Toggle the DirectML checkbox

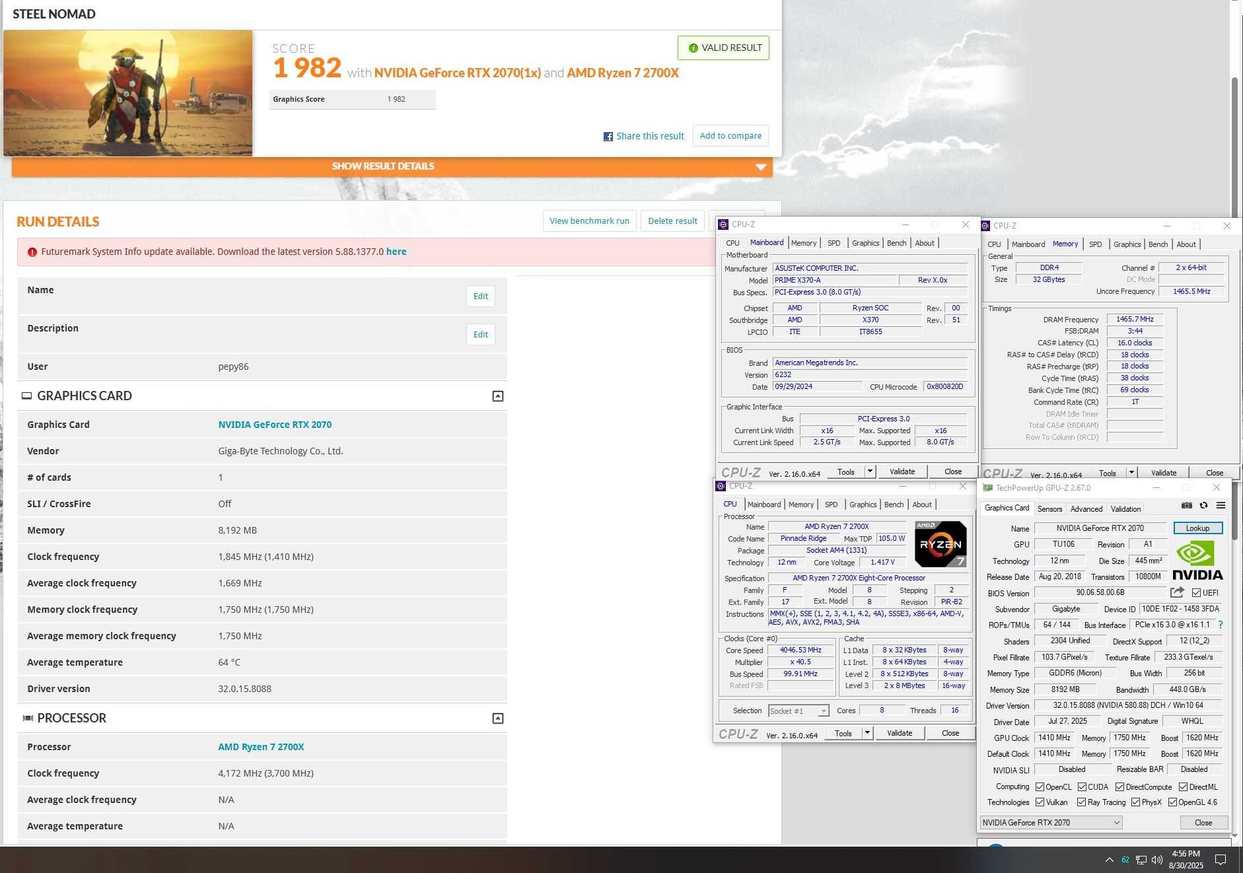click(1184, 787)
